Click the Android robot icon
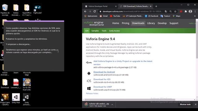The height and width of the screenshot is (111, 198). (x=89, y=73)
